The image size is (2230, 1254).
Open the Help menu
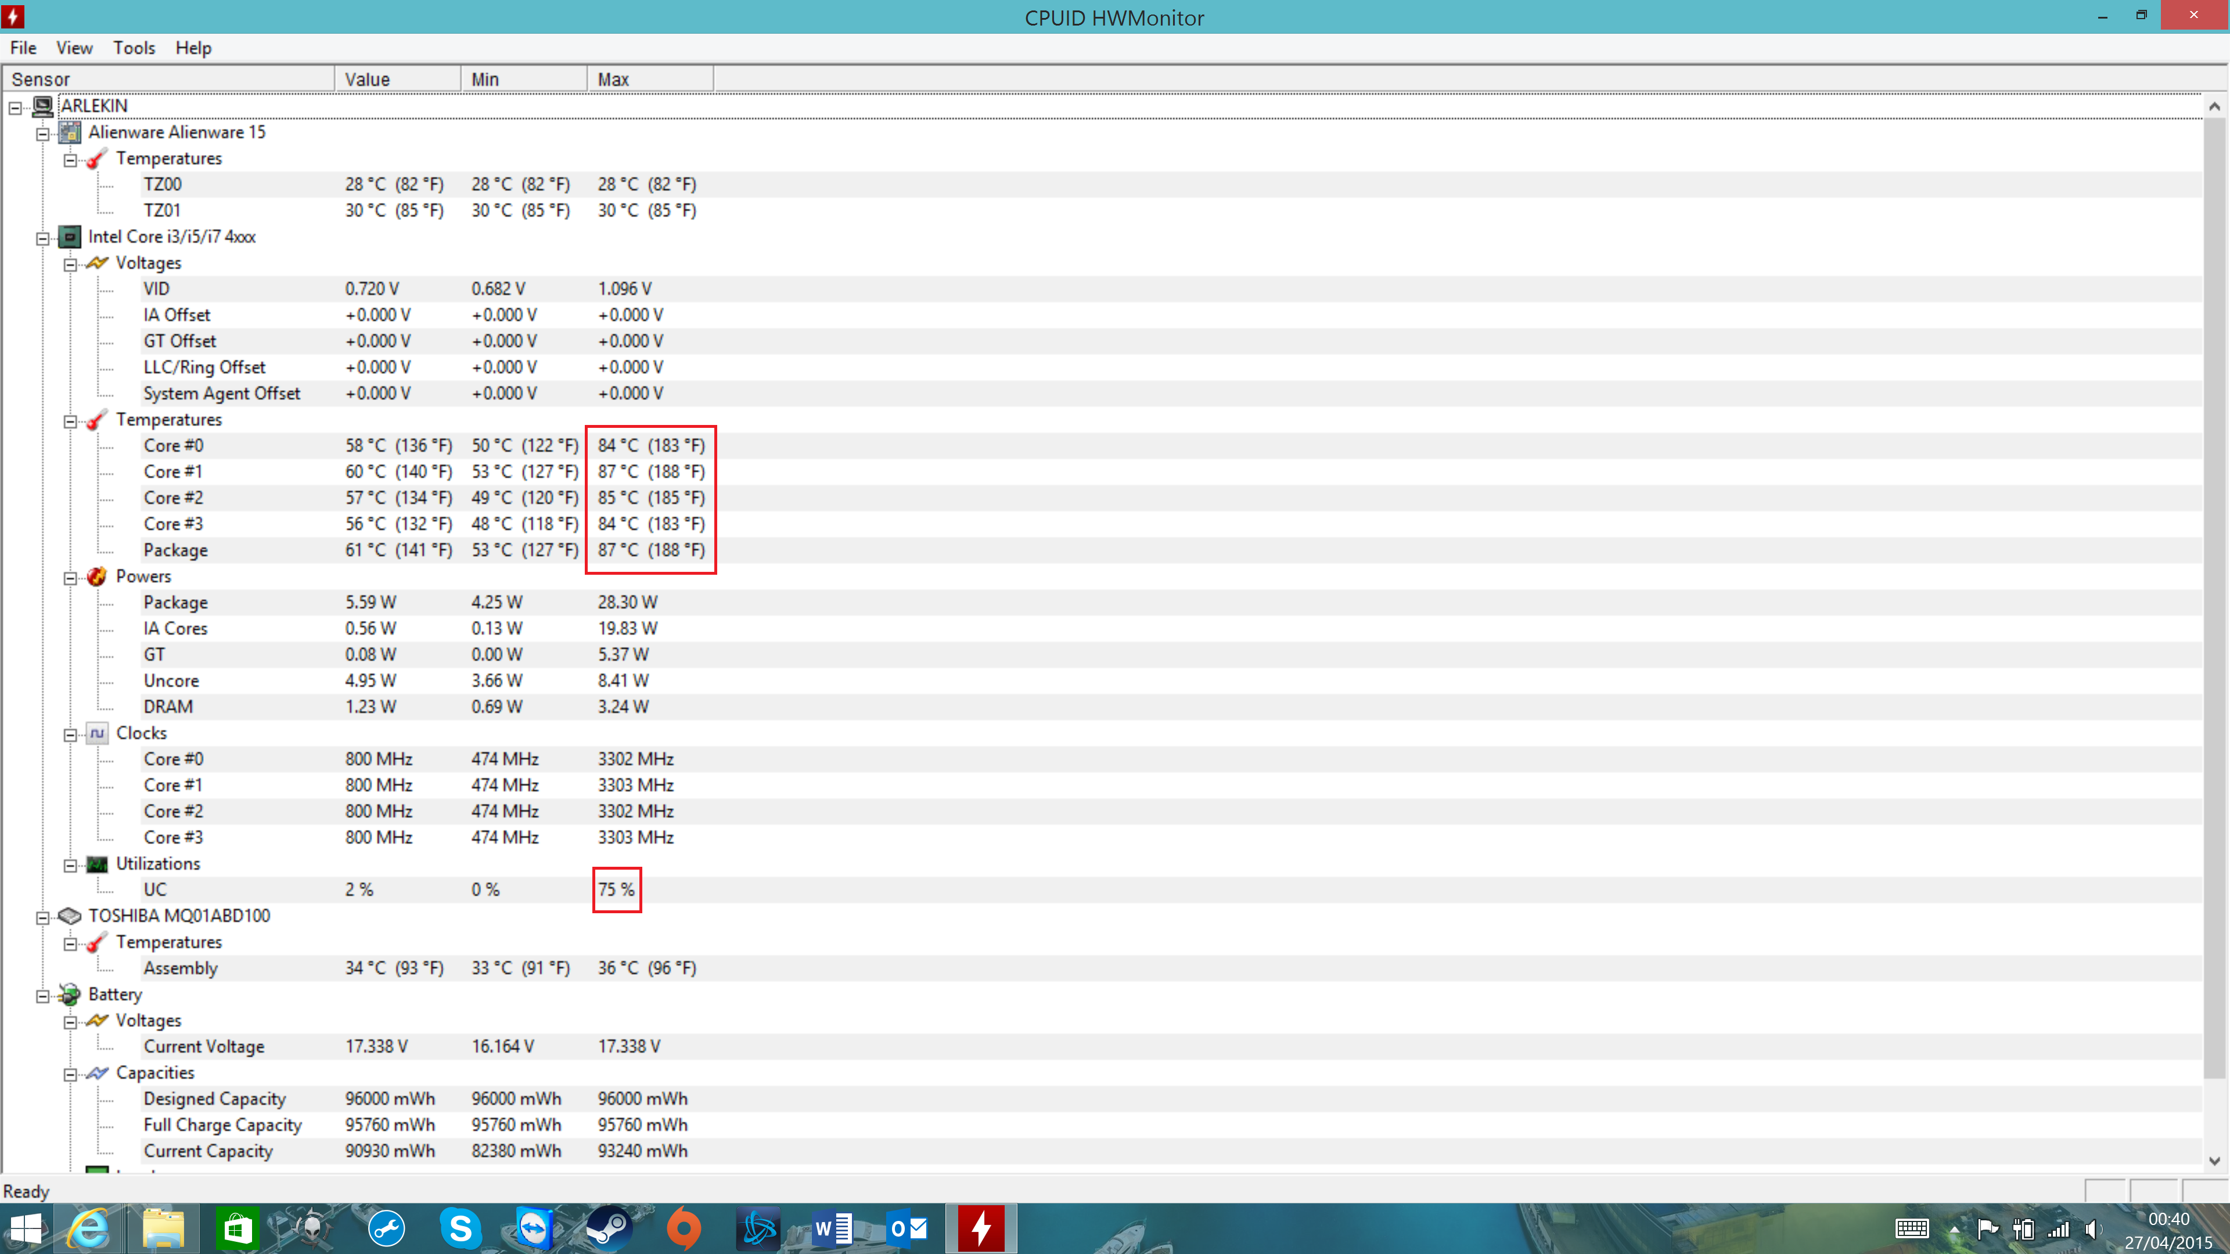point(193,48)
